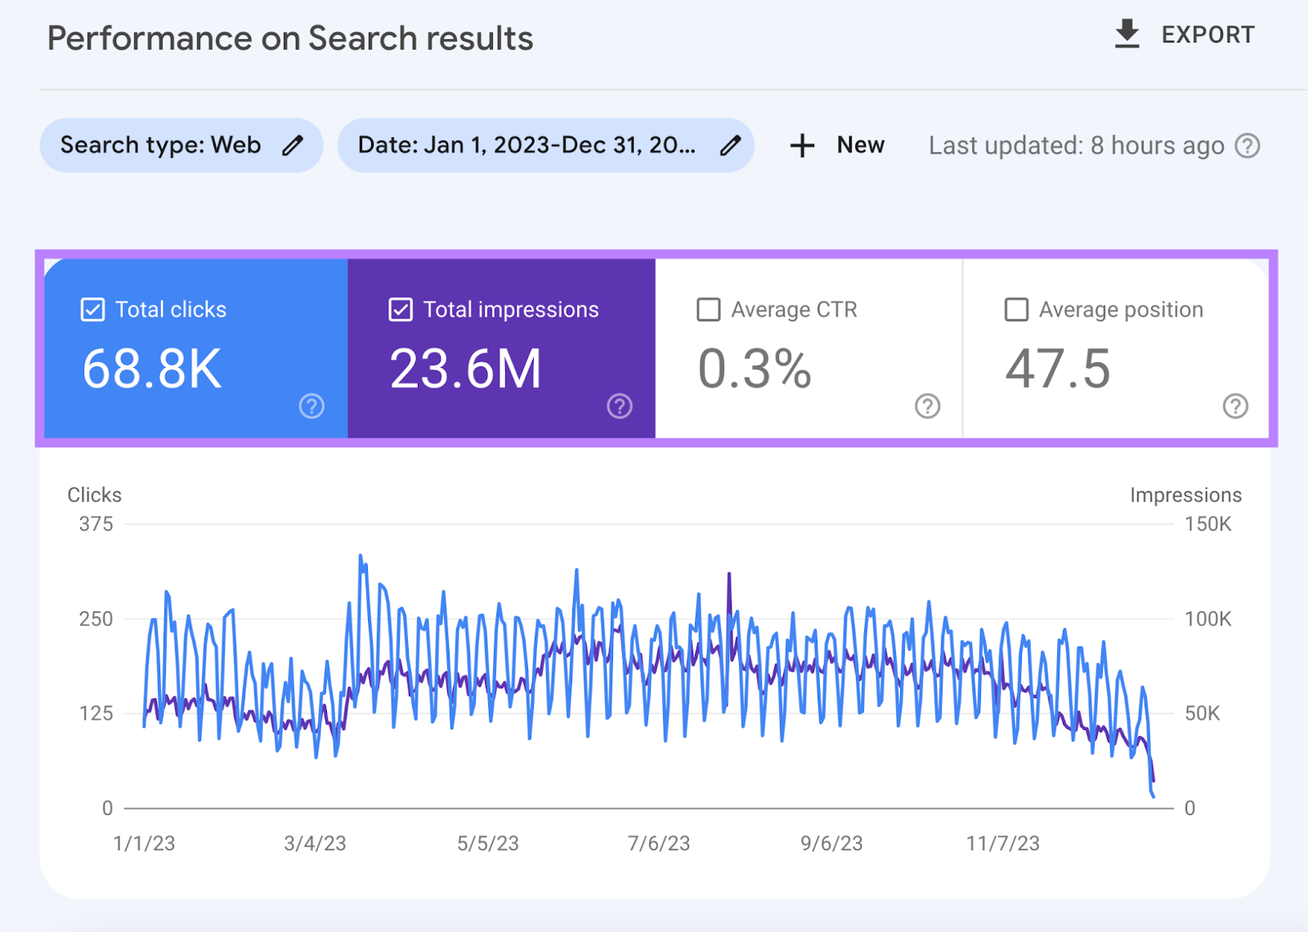Enable the Average CTR metric
Viewport: 1308px width, 932px height.
pyautogui.click(x=708, y=309)
